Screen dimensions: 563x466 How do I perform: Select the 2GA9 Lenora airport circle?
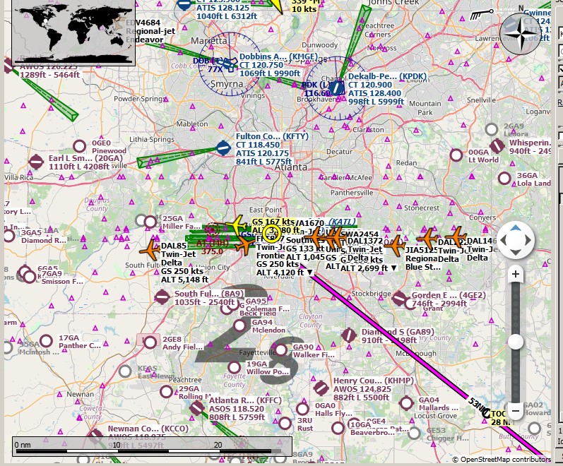491,129
